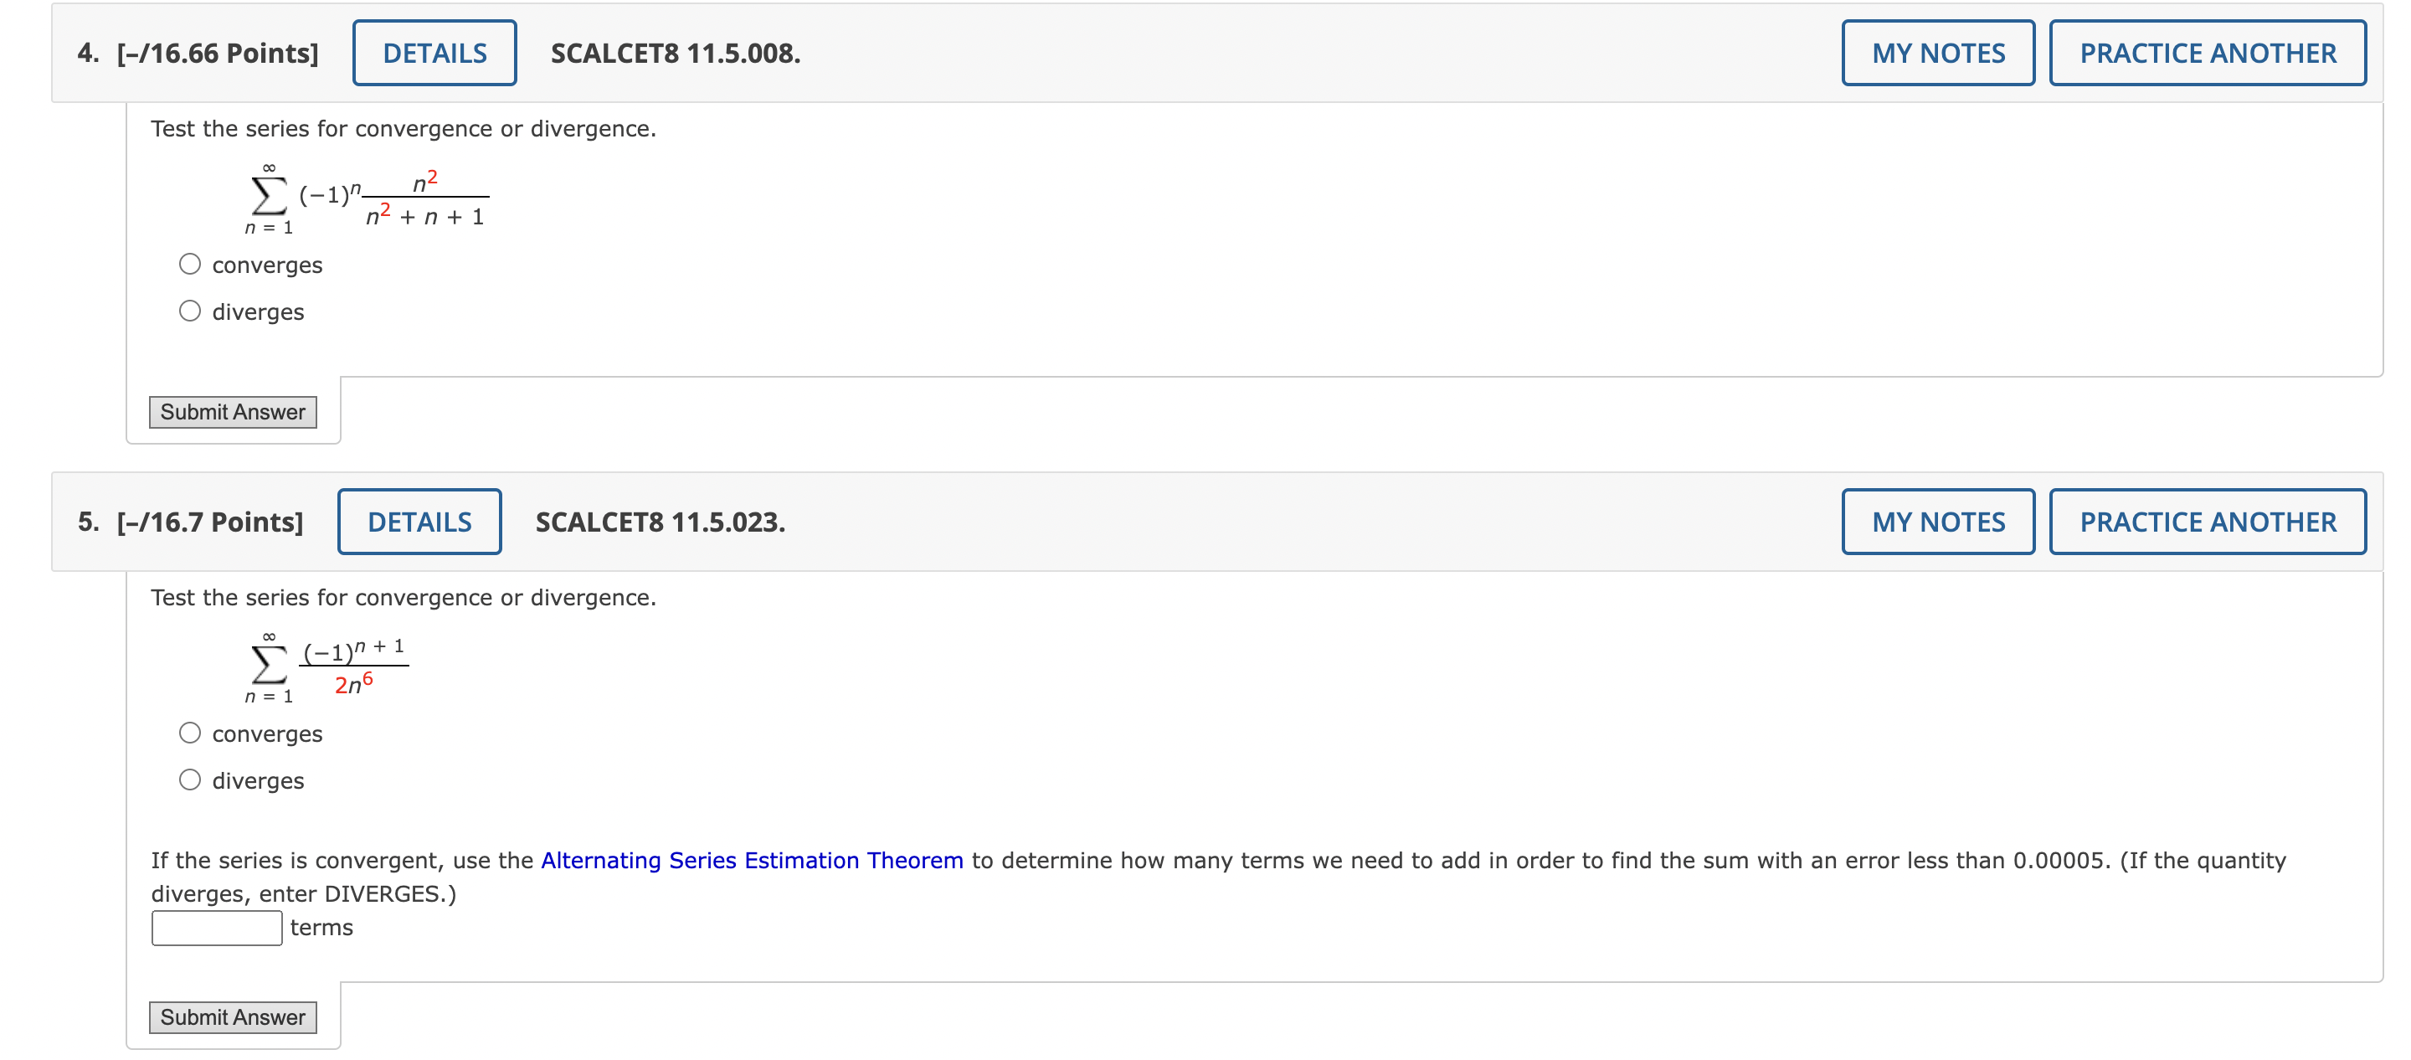
Task: Open DETAILS for question 5
Action: click(x=419, y=522)
